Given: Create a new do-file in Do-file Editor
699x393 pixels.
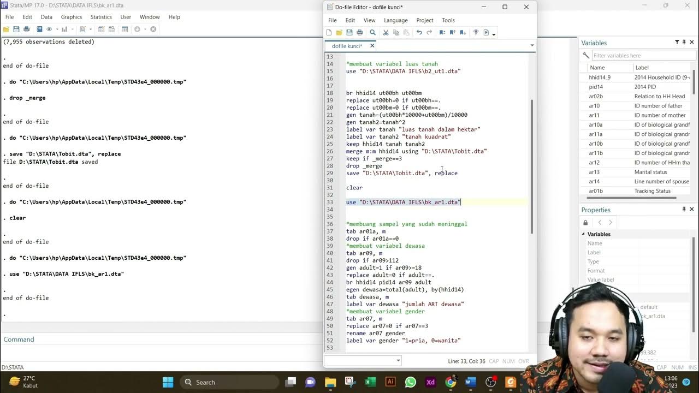Looking at the screenshot, I should (x=329, y=33).
